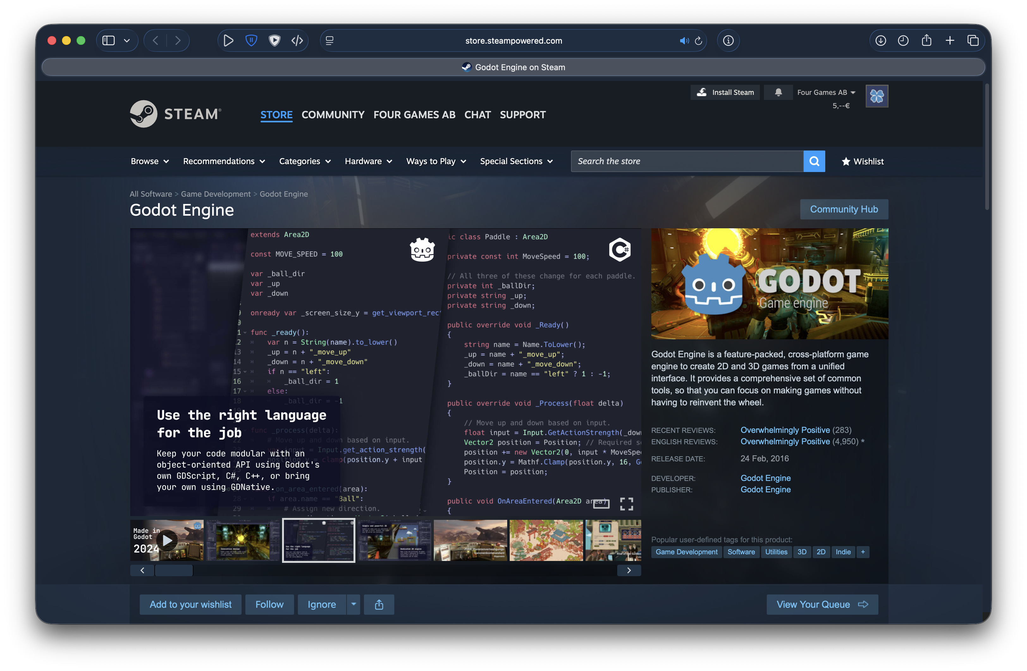Select the red isometric village screenshot thumbnail
This screenshot has width=1027, height=671.
546,540
